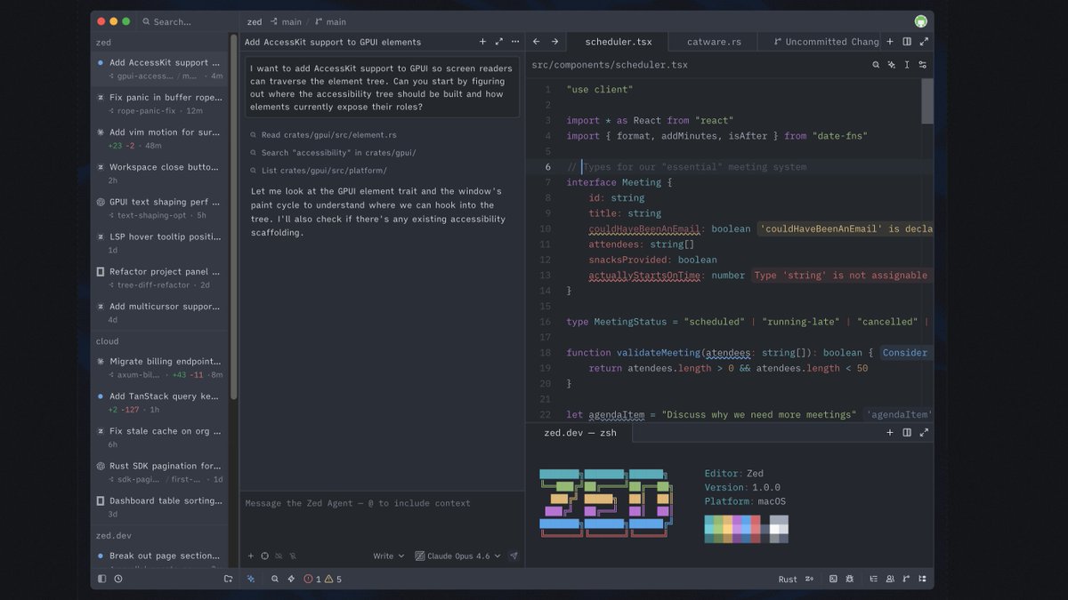This screenshot has width=1068, height=600.
Task: Navigate forward with the right arrow
Action: [555, 42]
